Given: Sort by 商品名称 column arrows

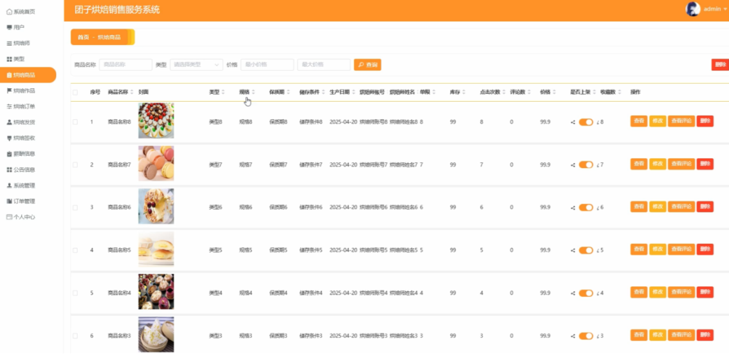Looking at the screenshot, I should 132,92.
